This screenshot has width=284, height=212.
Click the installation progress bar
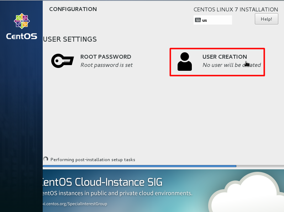[139, 166]
